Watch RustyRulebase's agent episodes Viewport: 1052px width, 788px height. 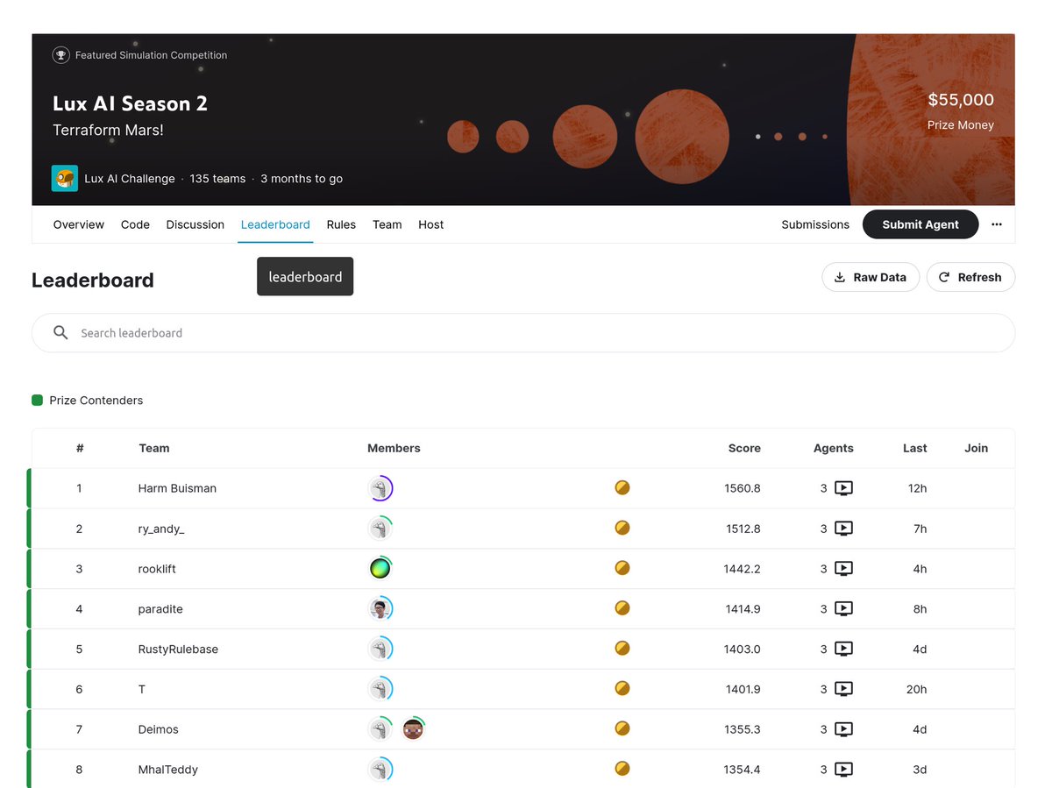pyautogui.click(x=843, y=650)
